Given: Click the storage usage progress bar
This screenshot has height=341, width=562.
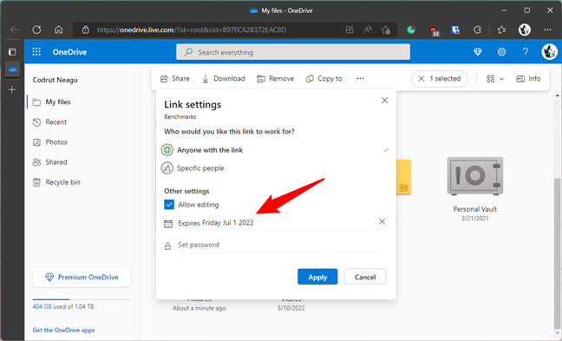Looking at the screenshot, I should pyautogui.click(x=82, y=299).
